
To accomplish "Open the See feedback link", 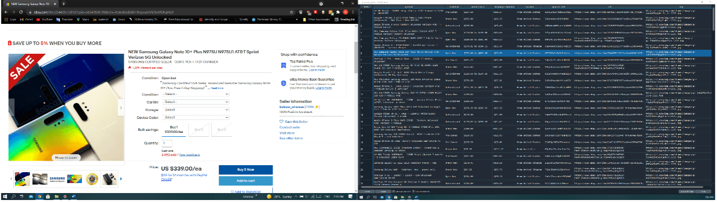I will (x=190, y=155).
